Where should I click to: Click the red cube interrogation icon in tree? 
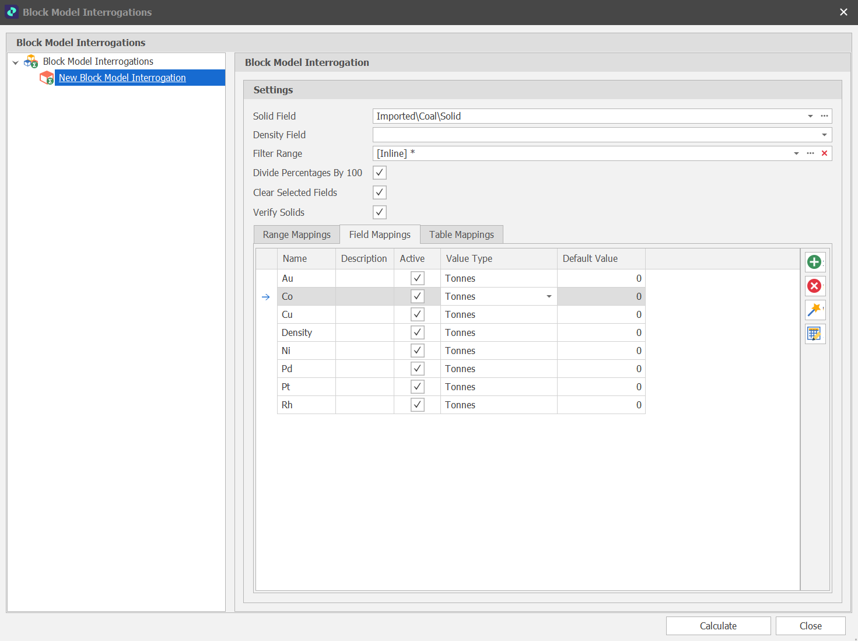point(47,78)
